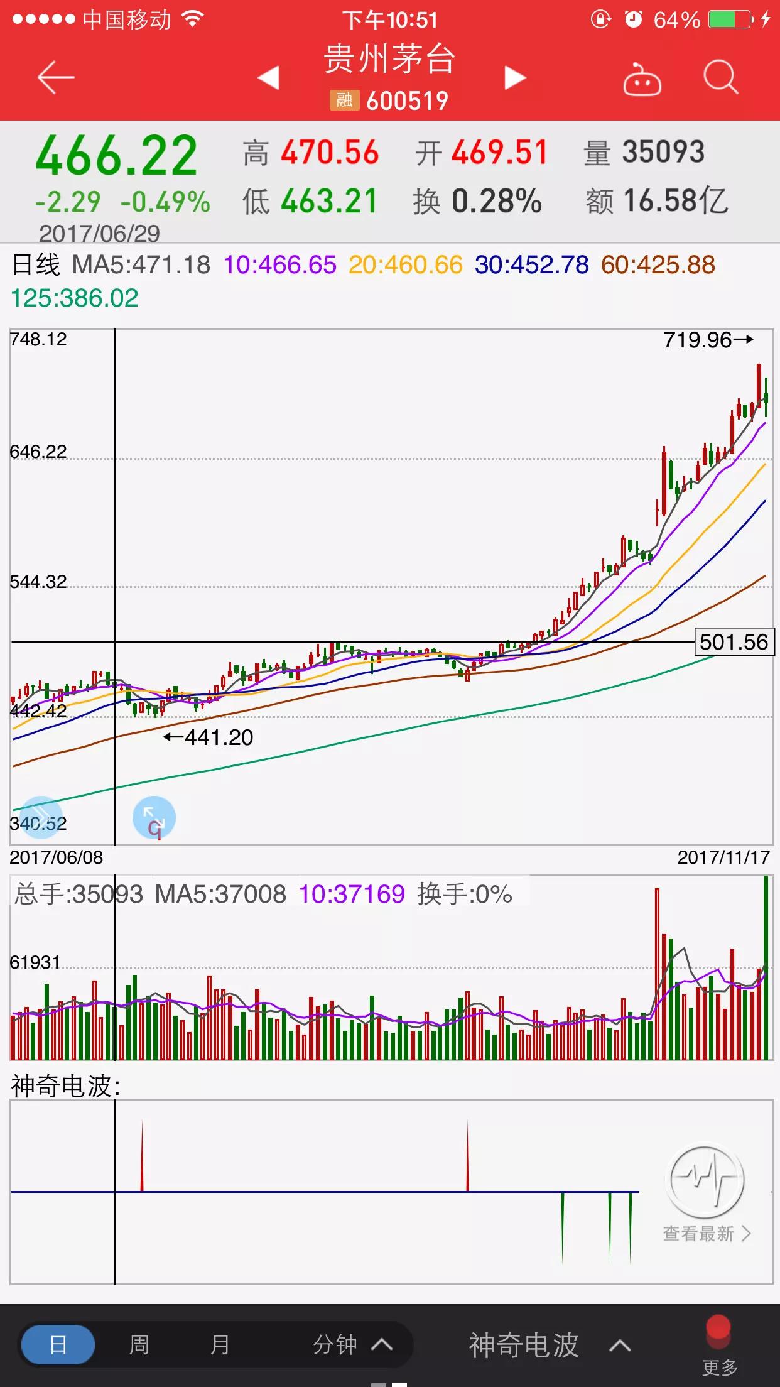780x1387 pixels.
Task: Go to previous stock with left triangle
Action: pos(268,78)
